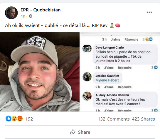View the 423 Shares list
This screenshot has height=139, width=160.
coord(143,119)
